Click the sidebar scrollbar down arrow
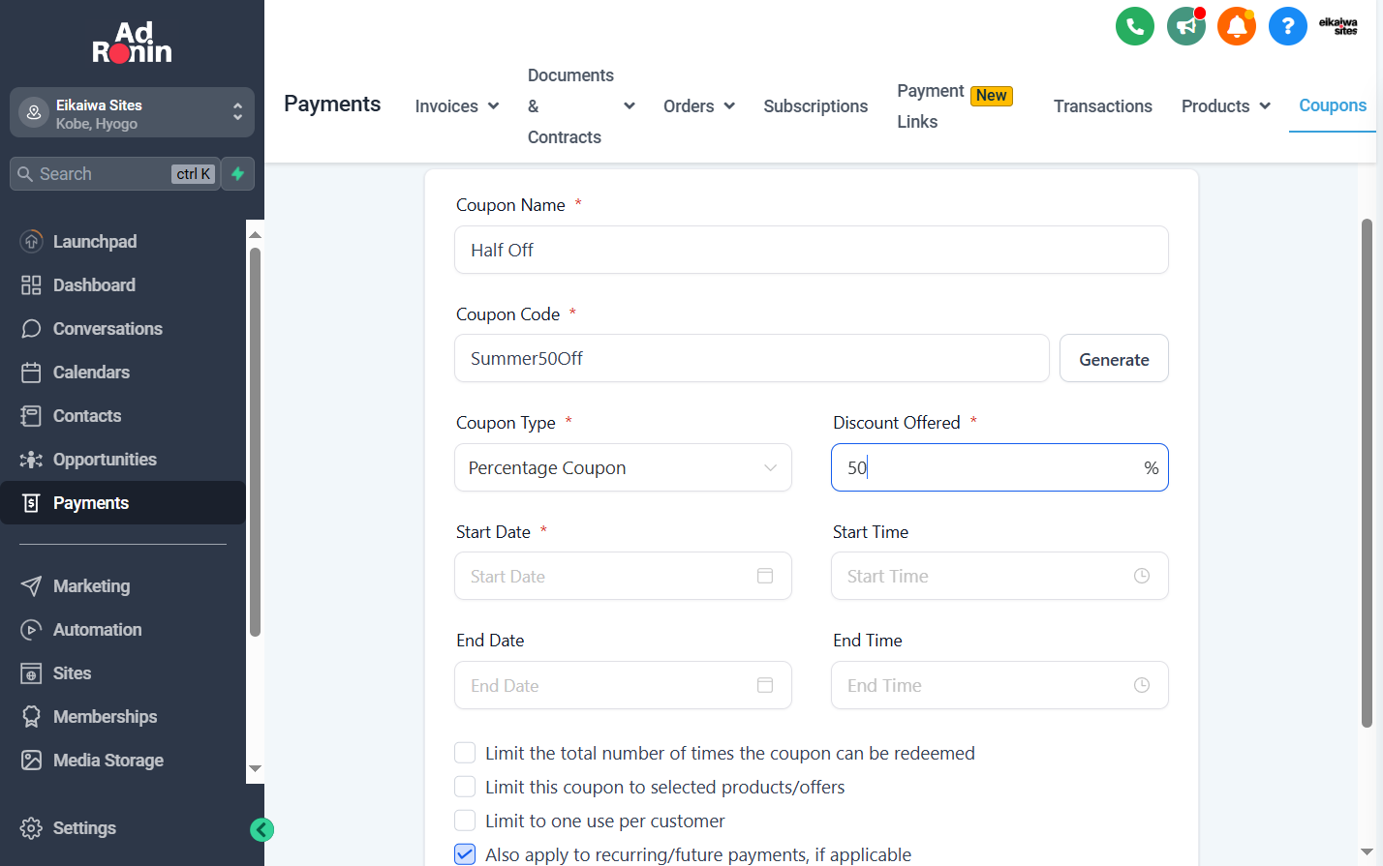Image resolution: width=1383 pixels, height=866 pixels. coord(256,769)
